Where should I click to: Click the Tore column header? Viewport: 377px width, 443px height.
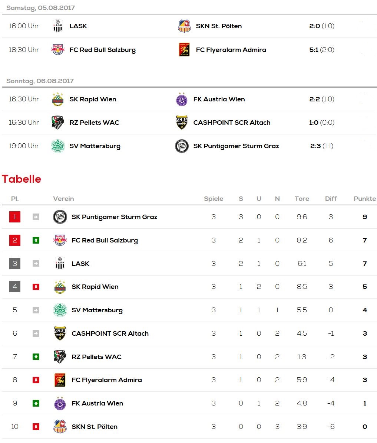point(302,199)
